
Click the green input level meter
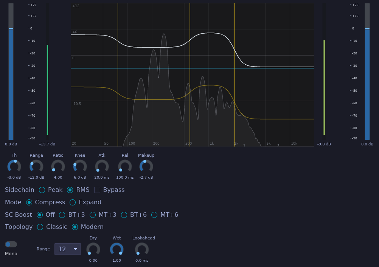(x=47, y=90)
